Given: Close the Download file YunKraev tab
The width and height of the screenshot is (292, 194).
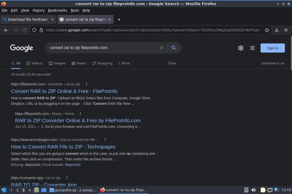Looking at the screenshot, I should point(52,19).
